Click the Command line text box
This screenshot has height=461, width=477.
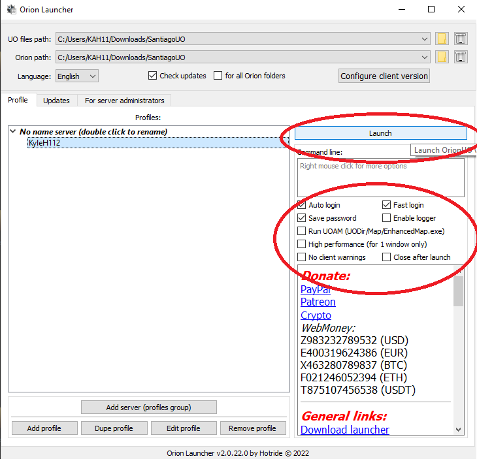click(x=380, y=177)
